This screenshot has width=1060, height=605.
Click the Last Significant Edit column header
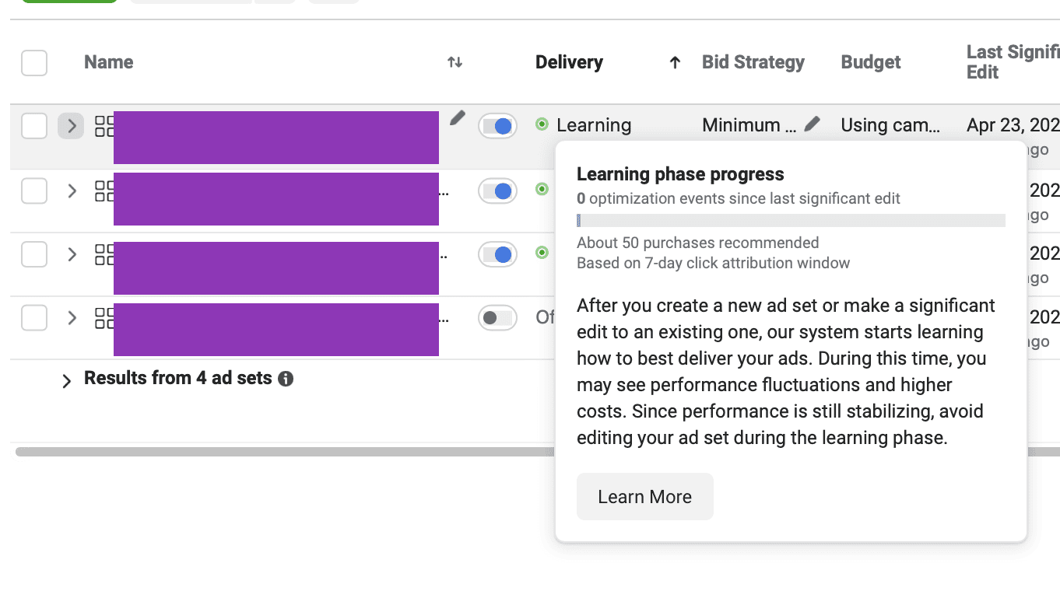1013,62
